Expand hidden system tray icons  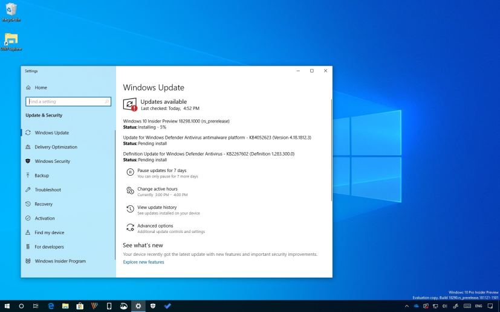coord(406,307)
